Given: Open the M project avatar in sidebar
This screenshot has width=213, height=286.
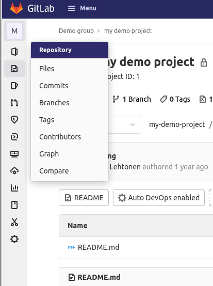Looking at the screenshot, I should click(x=14, y=31).
